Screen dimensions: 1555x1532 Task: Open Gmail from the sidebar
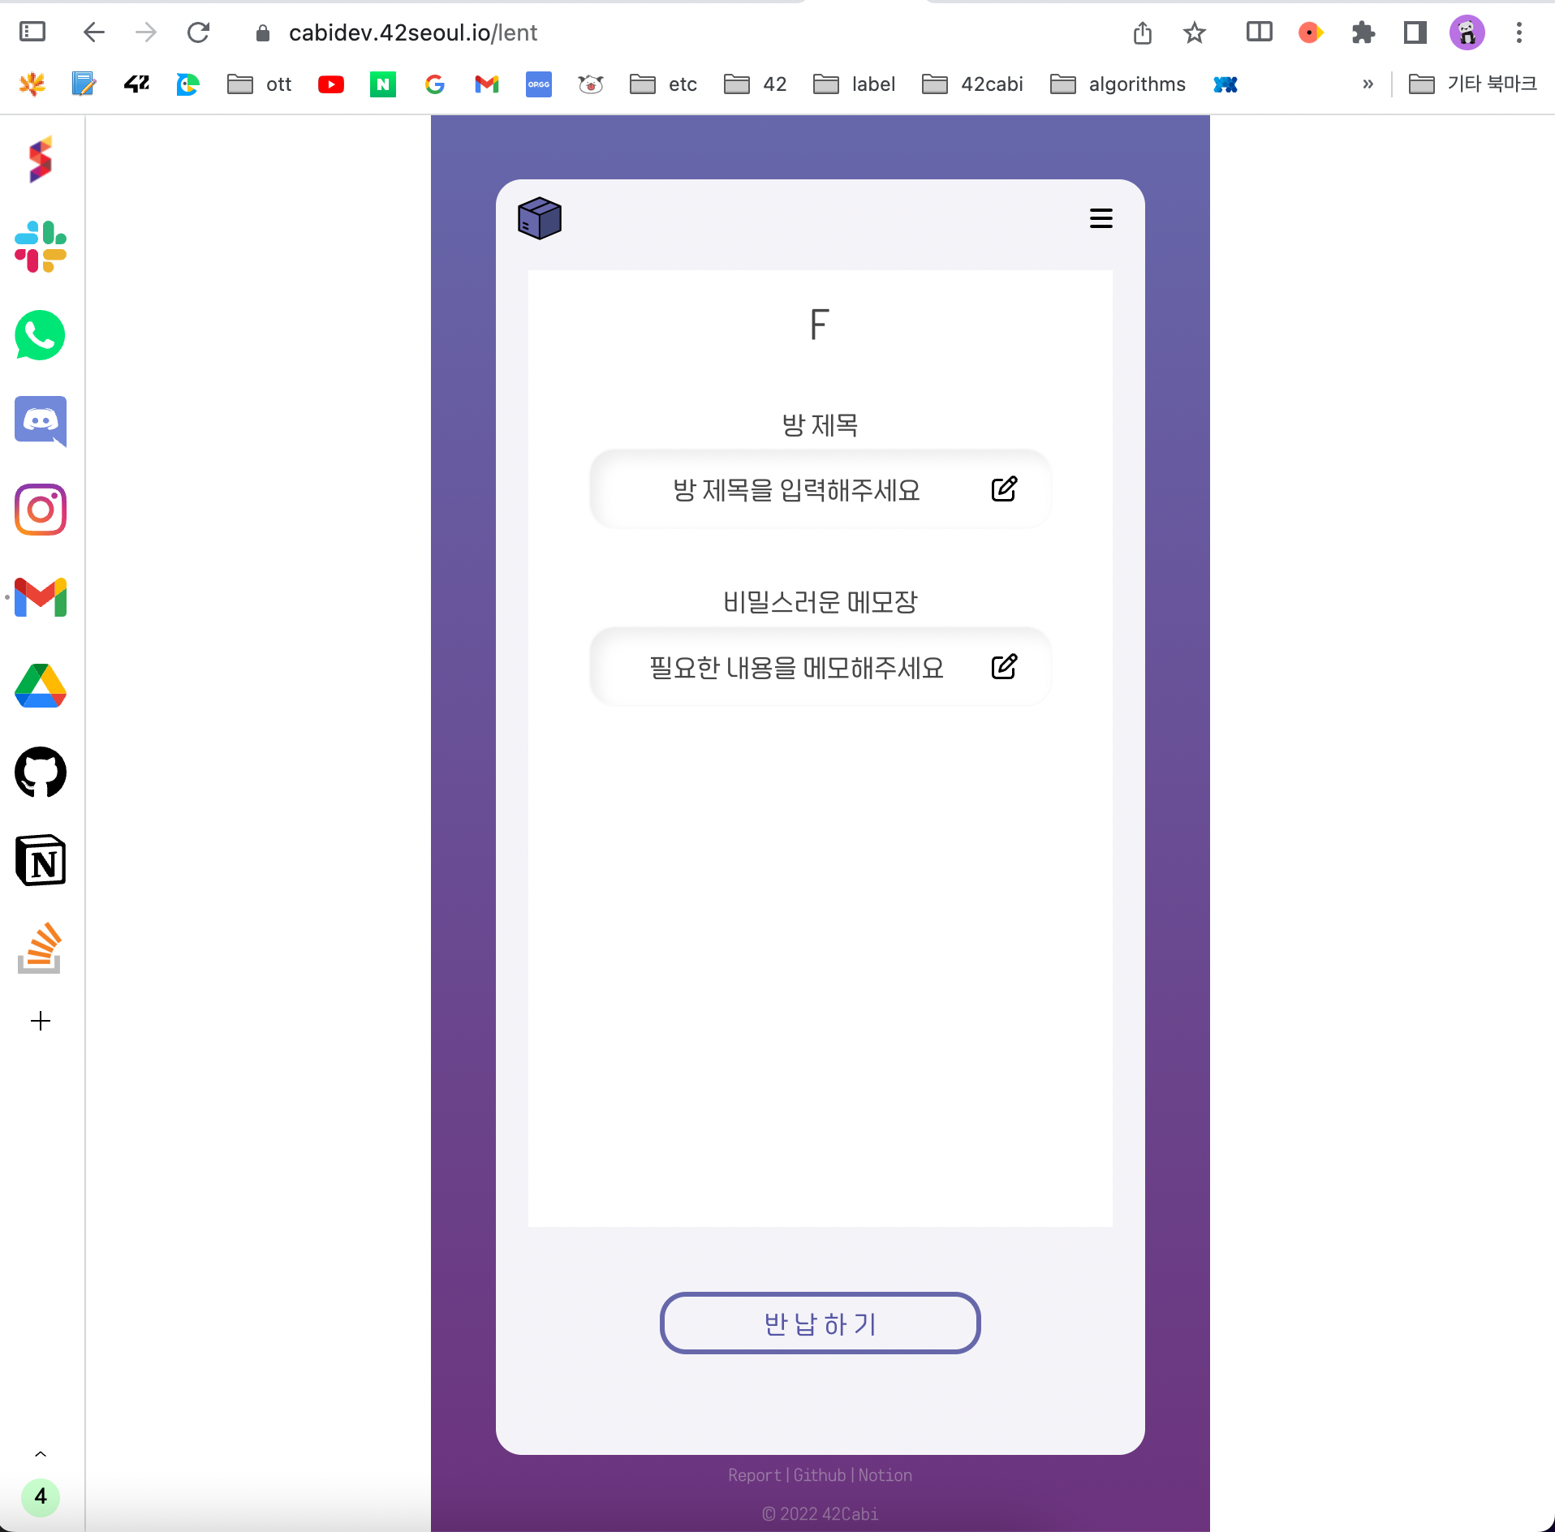click(40, 598)
